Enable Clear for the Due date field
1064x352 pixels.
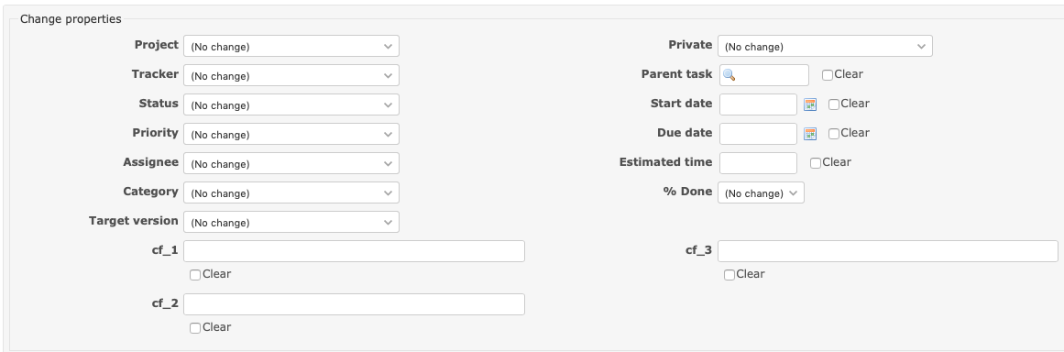pyautogui.click(x=834, y=134)
